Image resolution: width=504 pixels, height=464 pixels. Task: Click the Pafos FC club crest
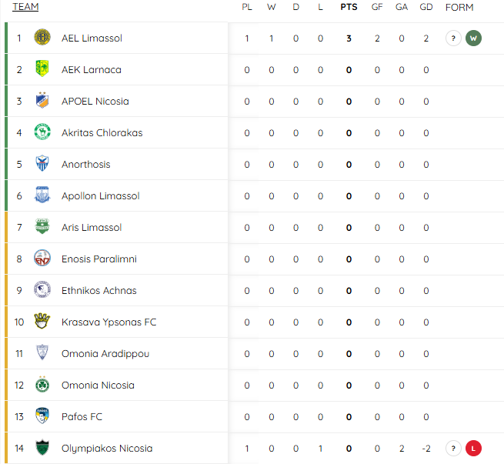pos(42,416)
